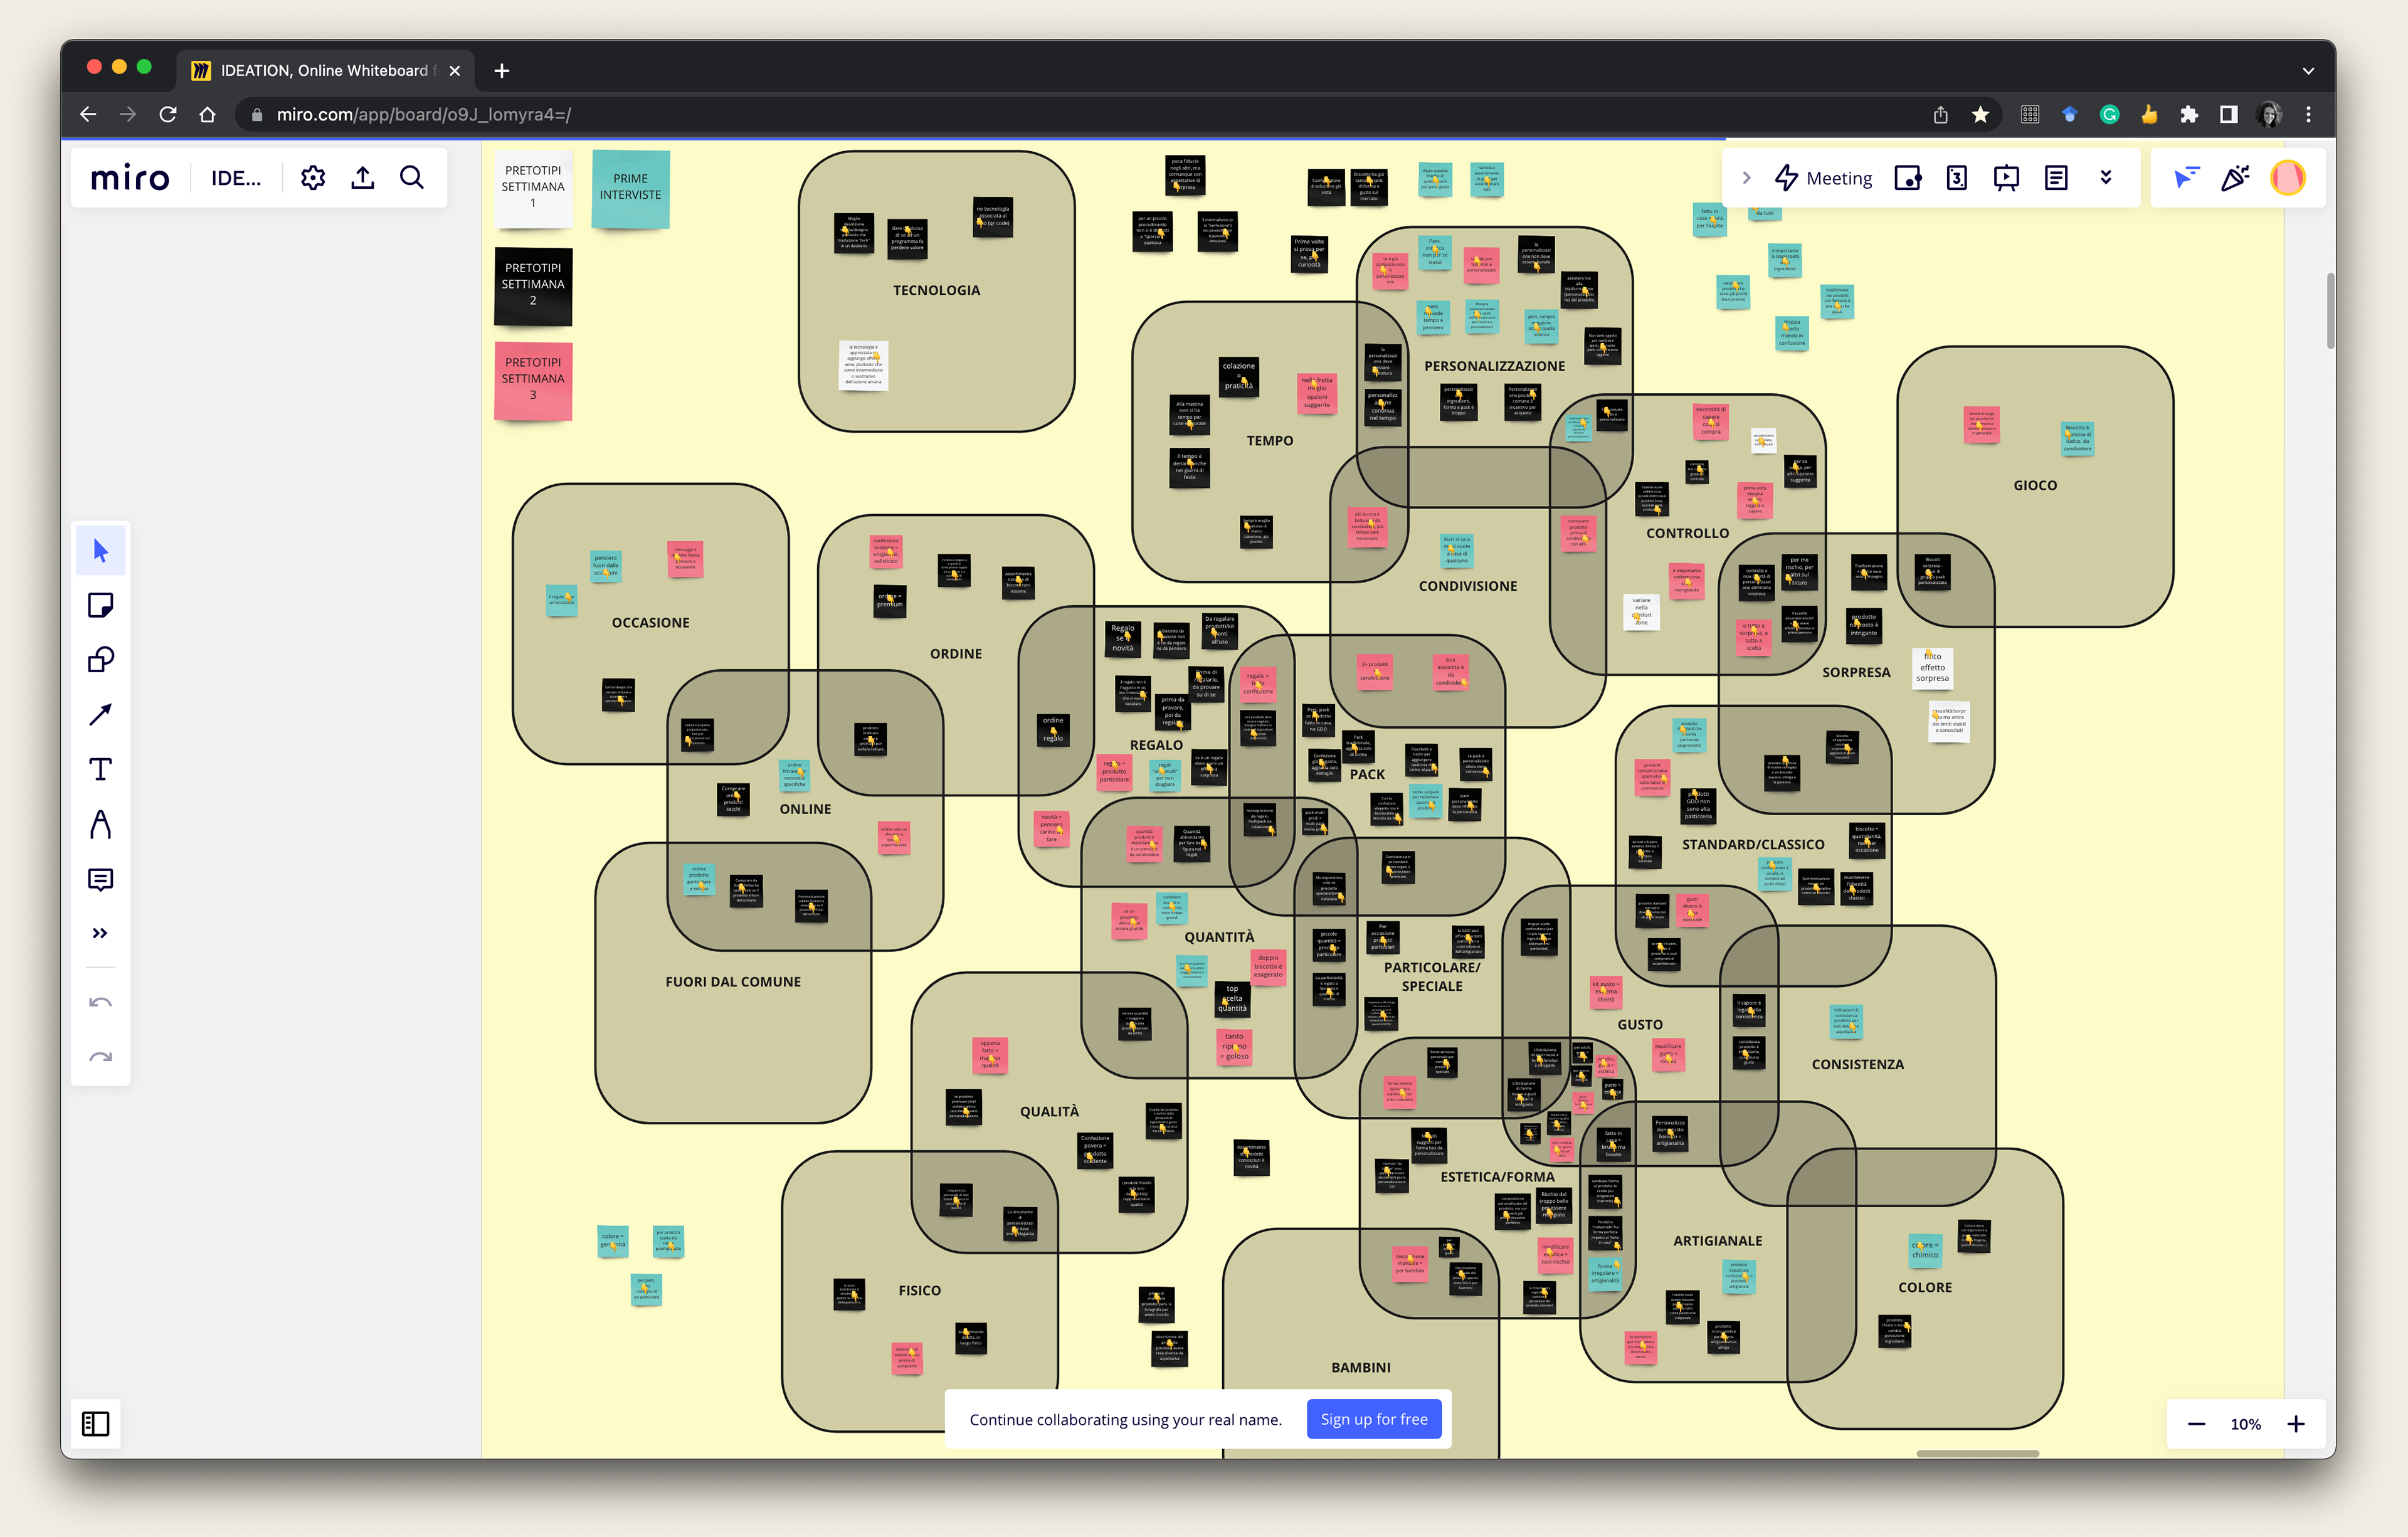Select the teal PRIME INTERVISTE note
The height and width of the screenshot is (1537, 2408).
click(630, 188)
